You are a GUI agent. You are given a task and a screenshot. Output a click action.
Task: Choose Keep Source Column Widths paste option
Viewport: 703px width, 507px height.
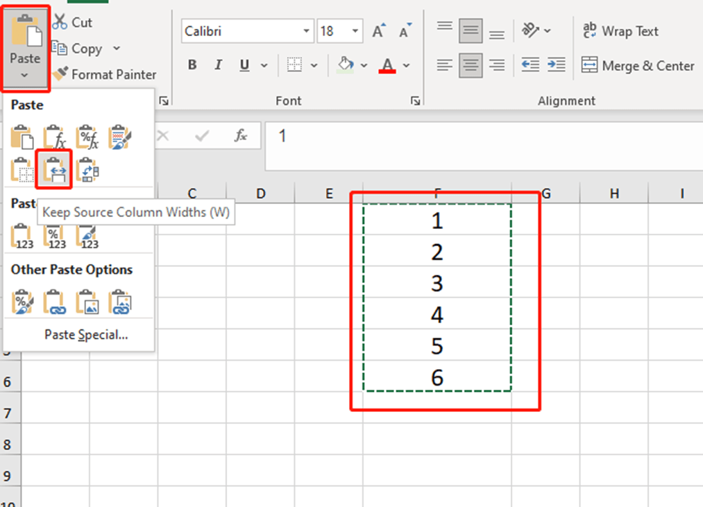[x=53, y=170]
